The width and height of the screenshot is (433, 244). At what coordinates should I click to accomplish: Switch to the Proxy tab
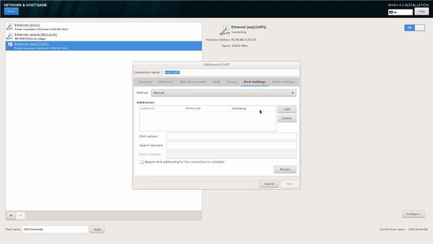tap(231, 82)
